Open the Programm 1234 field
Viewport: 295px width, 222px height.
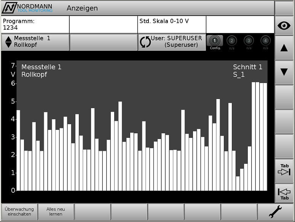pos(35,24)
